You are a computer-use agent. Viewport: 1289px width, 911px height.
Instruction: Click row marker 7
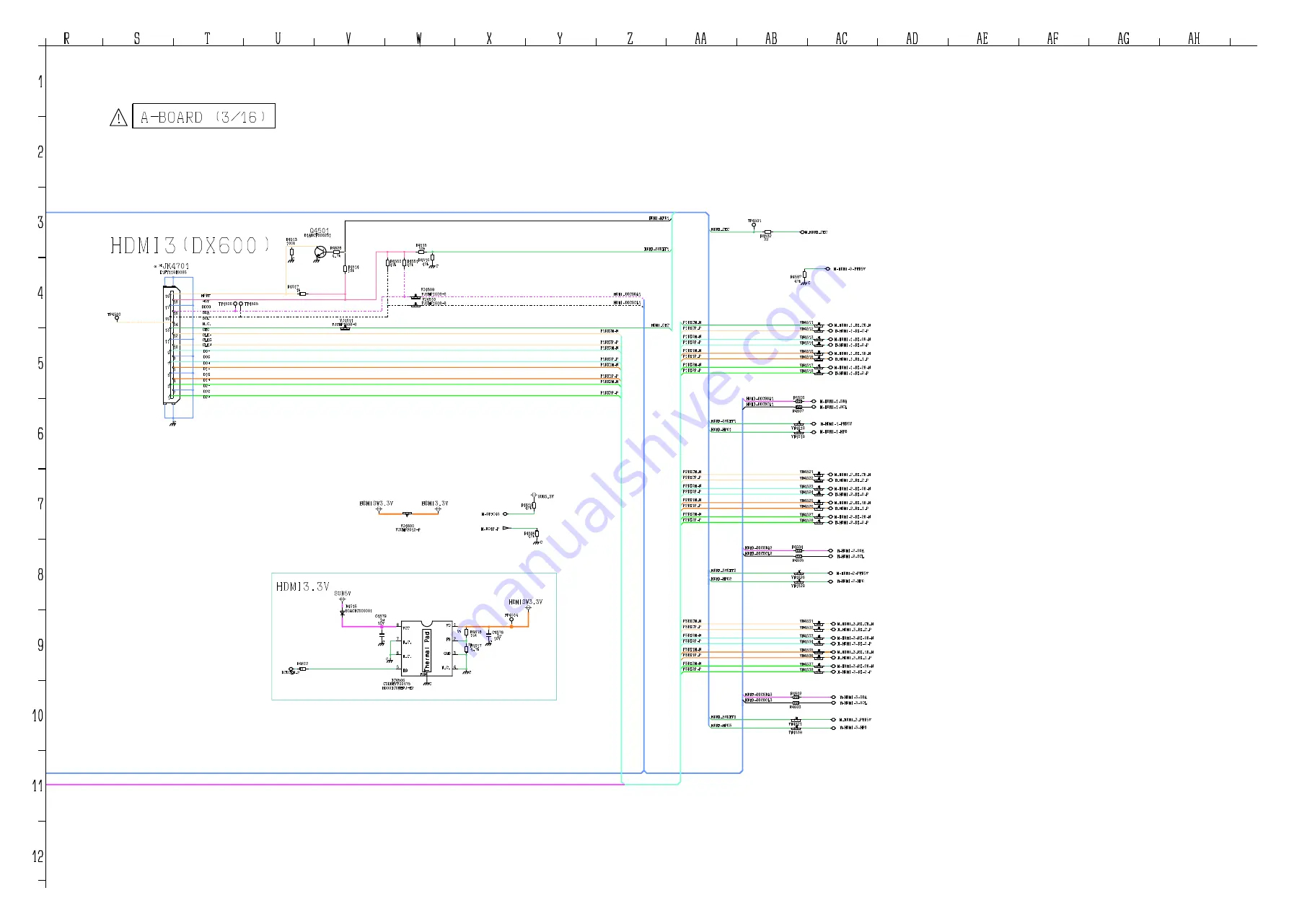pos(40,504)
